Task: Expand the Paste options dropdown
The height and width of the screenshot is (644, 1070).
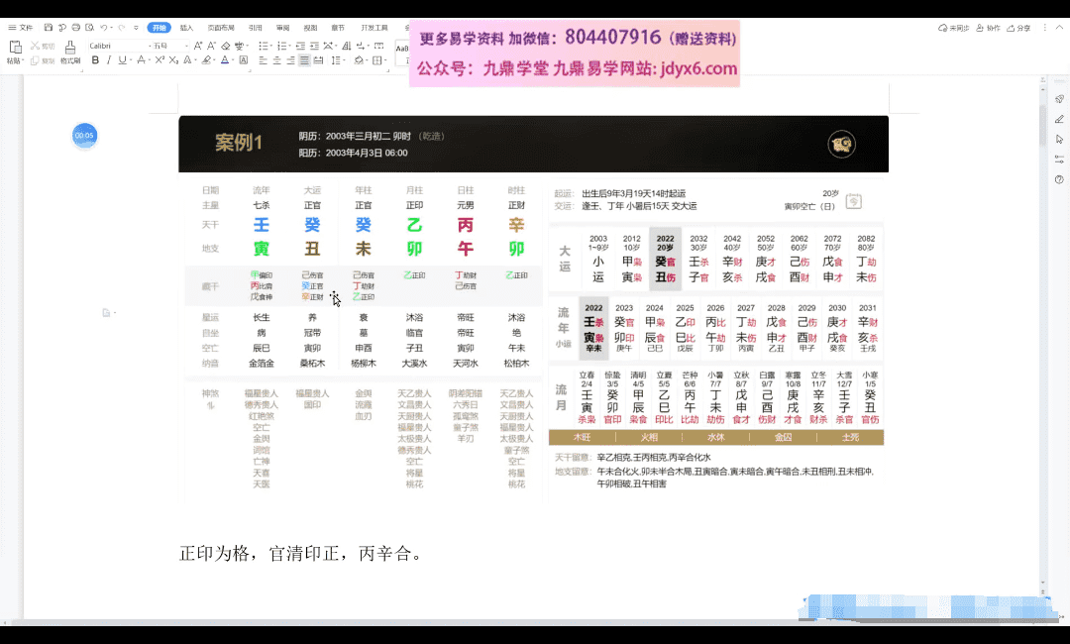Action: coord(23,60)
